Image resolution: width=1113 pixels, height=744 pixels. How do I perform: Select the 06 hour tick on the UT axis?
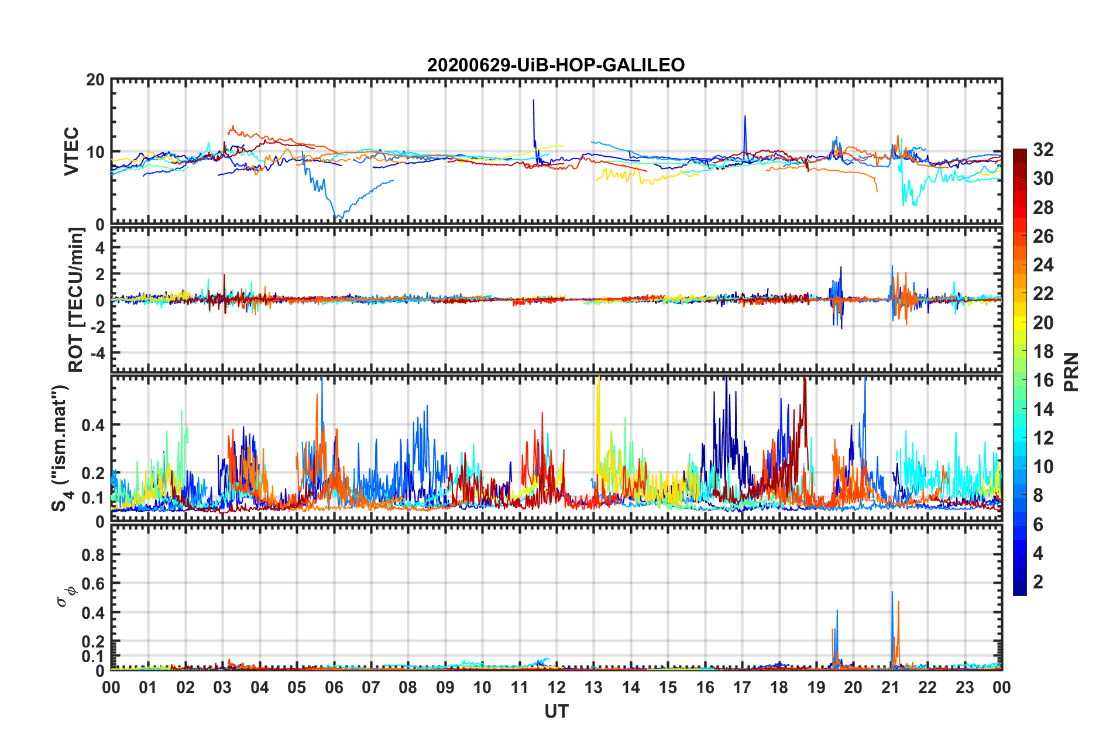(x=334, y=687)
